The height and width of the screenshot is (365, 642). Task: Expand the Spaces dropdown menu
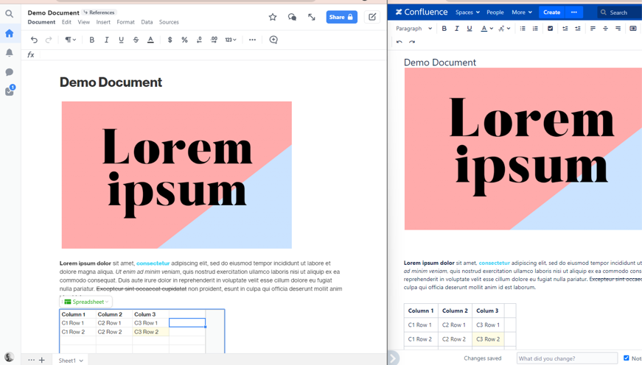467,13
